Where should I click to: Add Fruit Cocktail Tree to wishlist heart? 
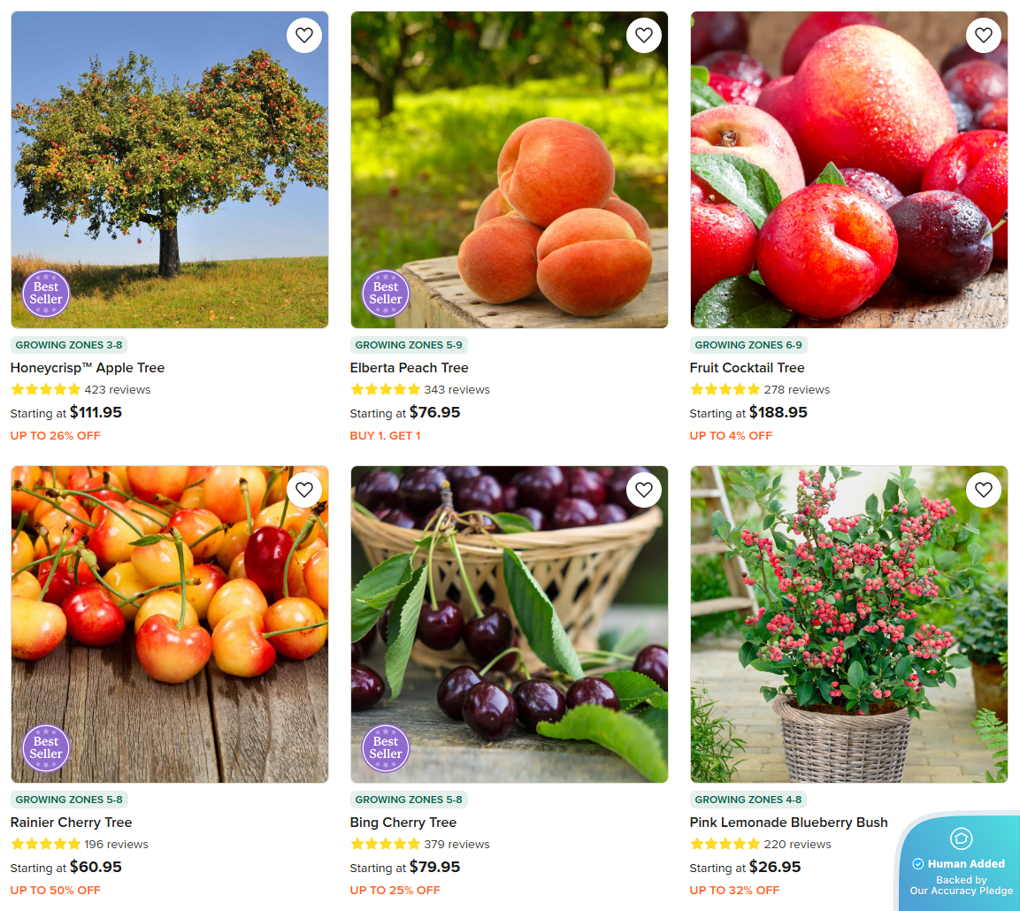(x=983, y=35)
